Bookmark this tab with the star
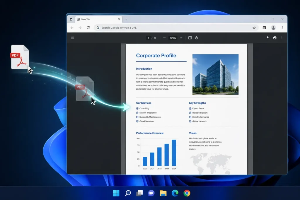 254,28
